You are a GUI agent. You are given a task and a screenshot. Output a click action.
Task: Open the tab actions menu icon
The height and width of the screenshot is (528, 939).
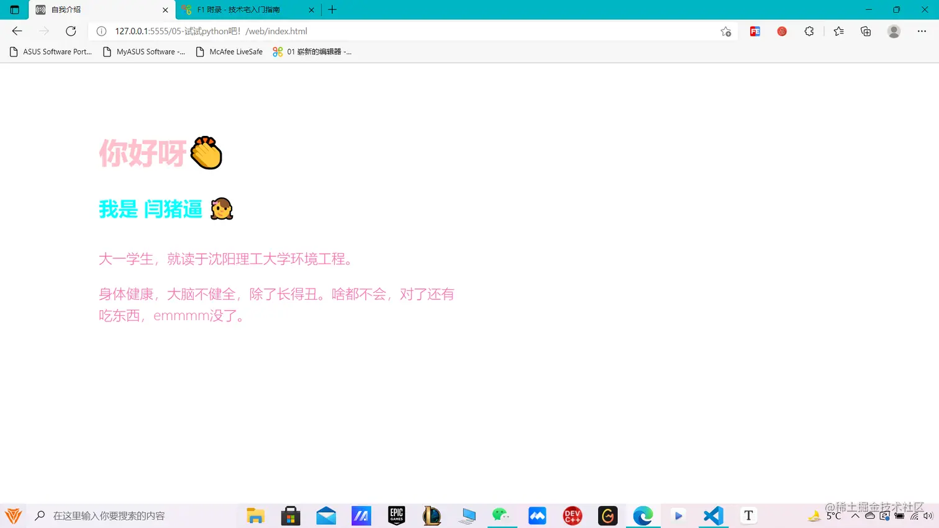click(x=15, y=10)
